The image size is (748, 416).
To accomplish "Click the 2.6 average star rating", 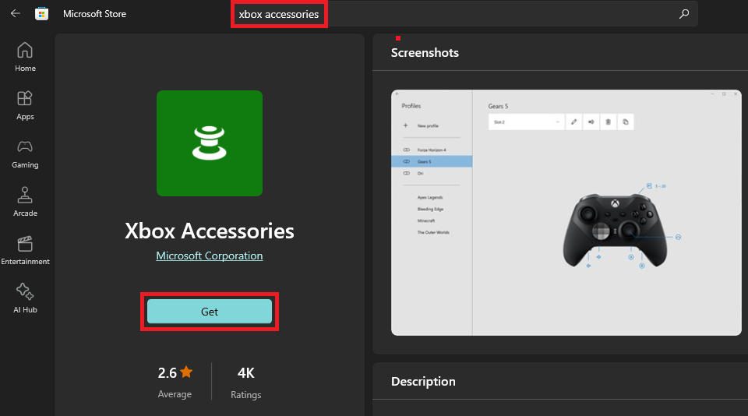I will pyautogui.click(x=175, y=373).
